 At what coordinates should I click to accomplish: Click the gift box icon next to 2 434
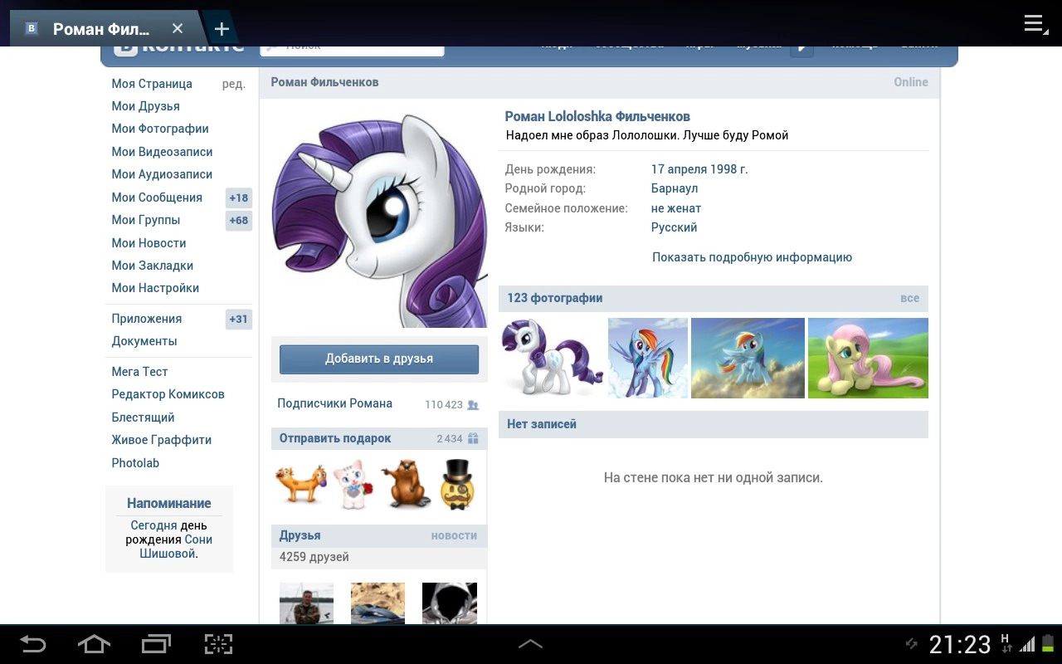473,438
